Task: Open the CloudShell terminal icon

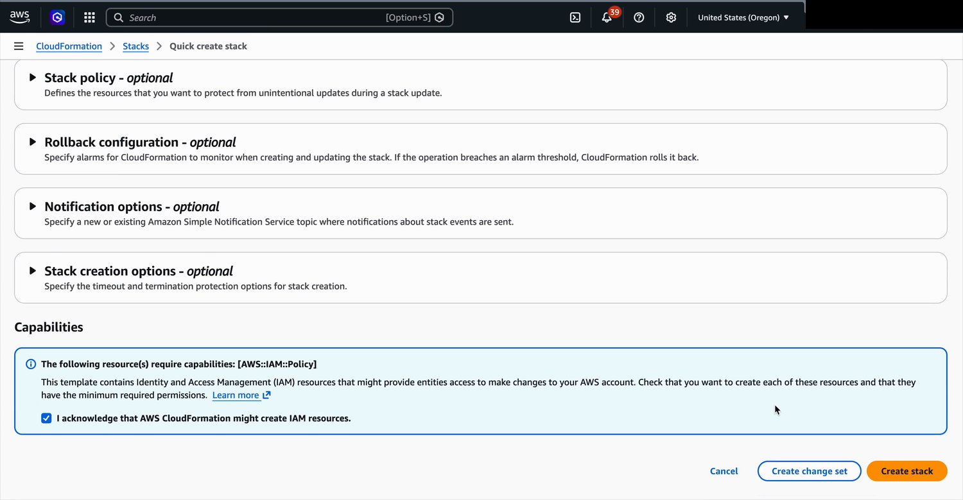Action: point(575,17)
